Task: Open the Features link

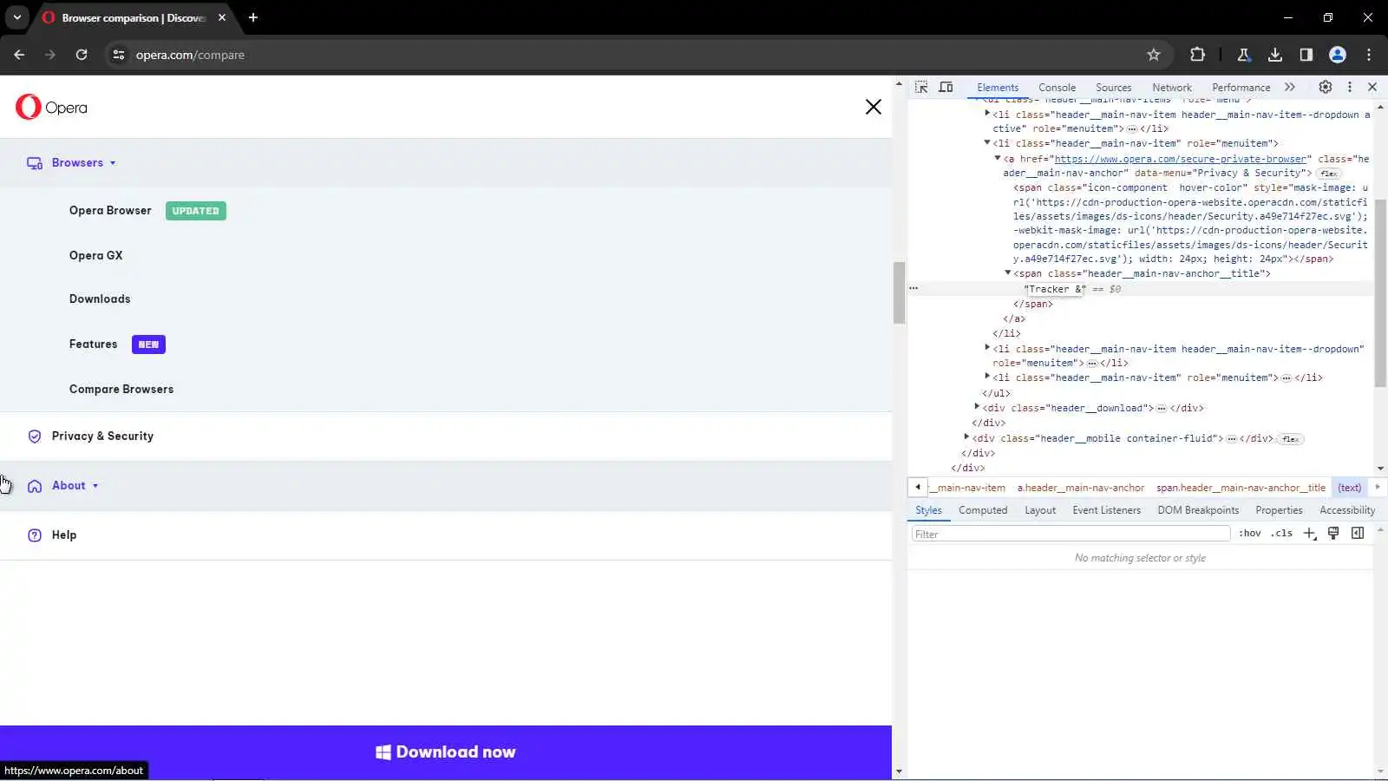Action: point(93,345)
